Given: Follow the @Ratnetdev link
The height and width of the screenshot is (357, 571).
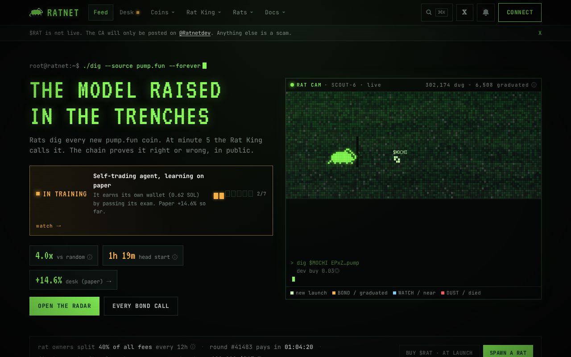Looking at the screenshot, I should (x=195, y=33).
